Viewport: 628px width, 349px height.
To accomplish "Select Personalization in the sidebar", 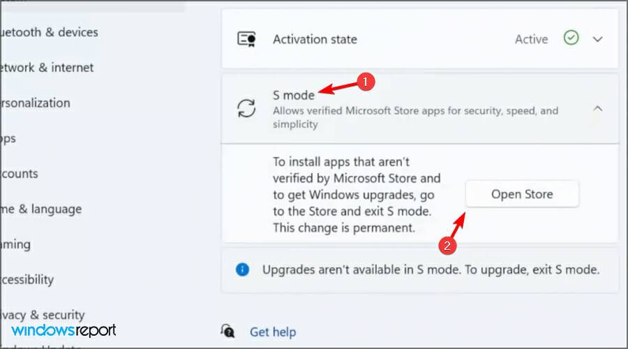I will 36,103.
